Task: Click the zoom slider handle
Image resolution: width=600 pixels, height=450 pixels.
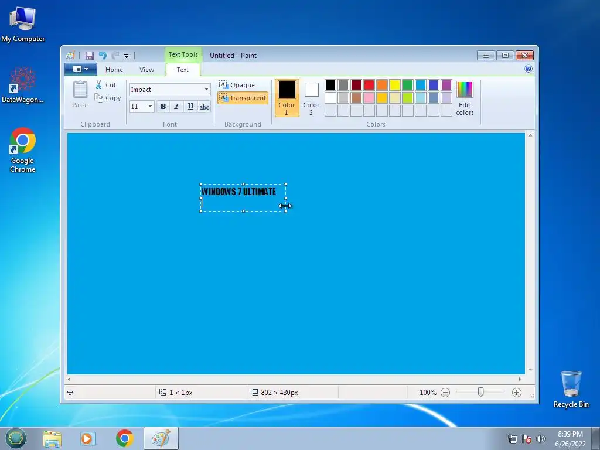Action: (x=480, y=392)
